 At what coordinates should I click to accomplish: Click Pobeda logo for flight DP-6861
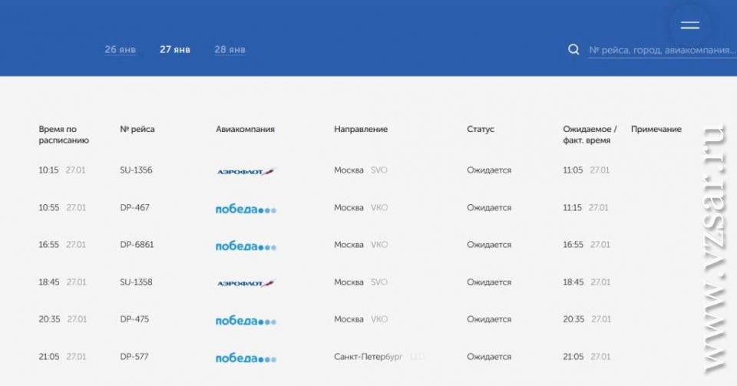246,246
